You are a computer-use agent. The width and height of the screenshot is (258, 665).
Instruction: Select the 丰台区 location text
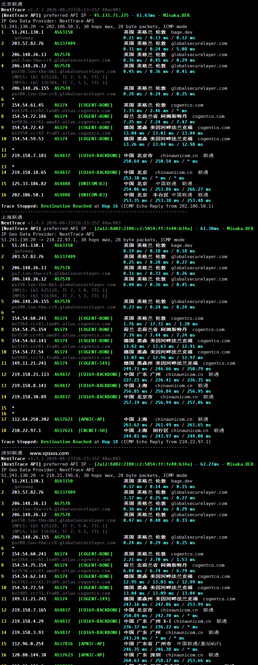pos(161,195)
